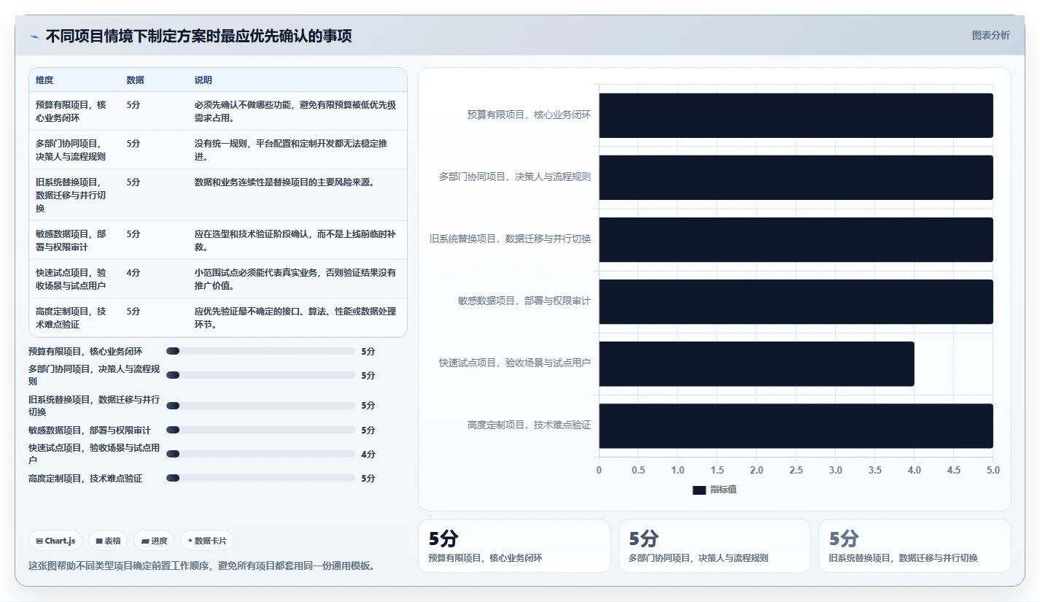Click the 数据卡片 tag chip
1040x602 pixels.
[207, 541]
